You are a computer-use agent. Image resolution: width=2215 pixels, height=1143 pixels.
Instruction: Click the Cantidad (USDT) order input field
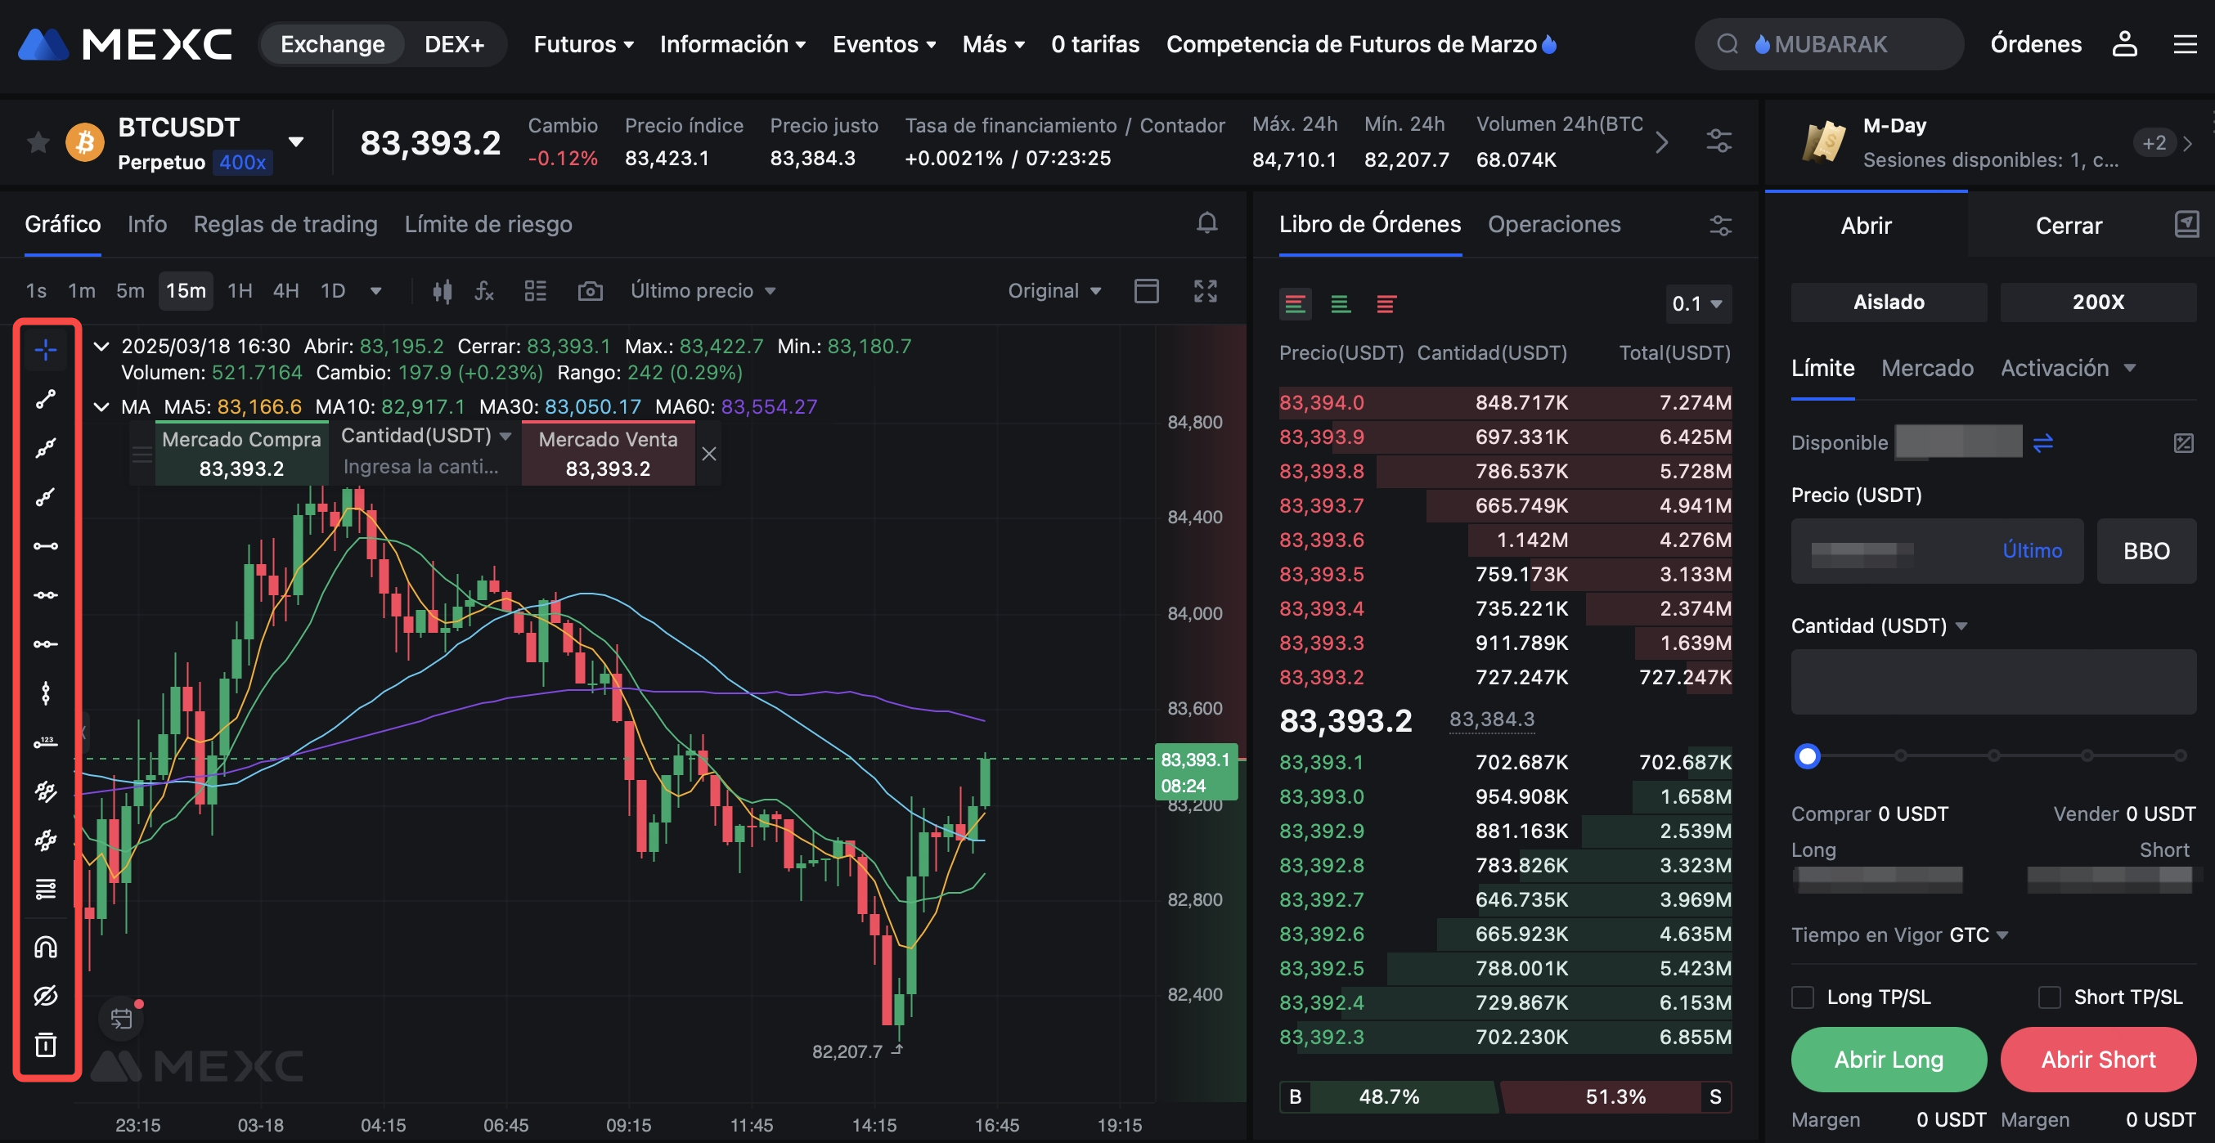click(x=1993, y=682)
